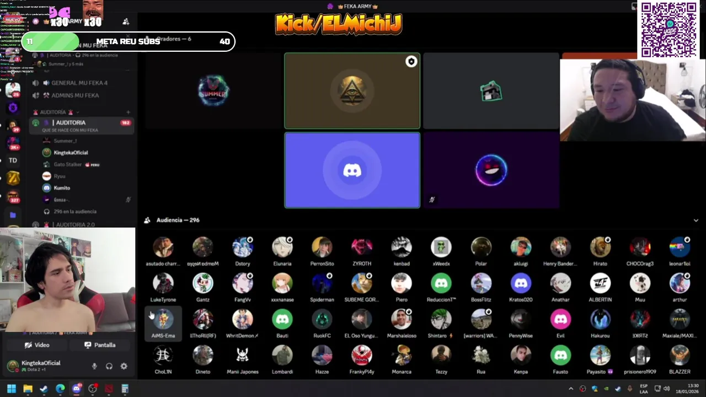Screen dimensions: 706x397
Task: Open Calculator from taskbar
Action: [x=125, y=389]
